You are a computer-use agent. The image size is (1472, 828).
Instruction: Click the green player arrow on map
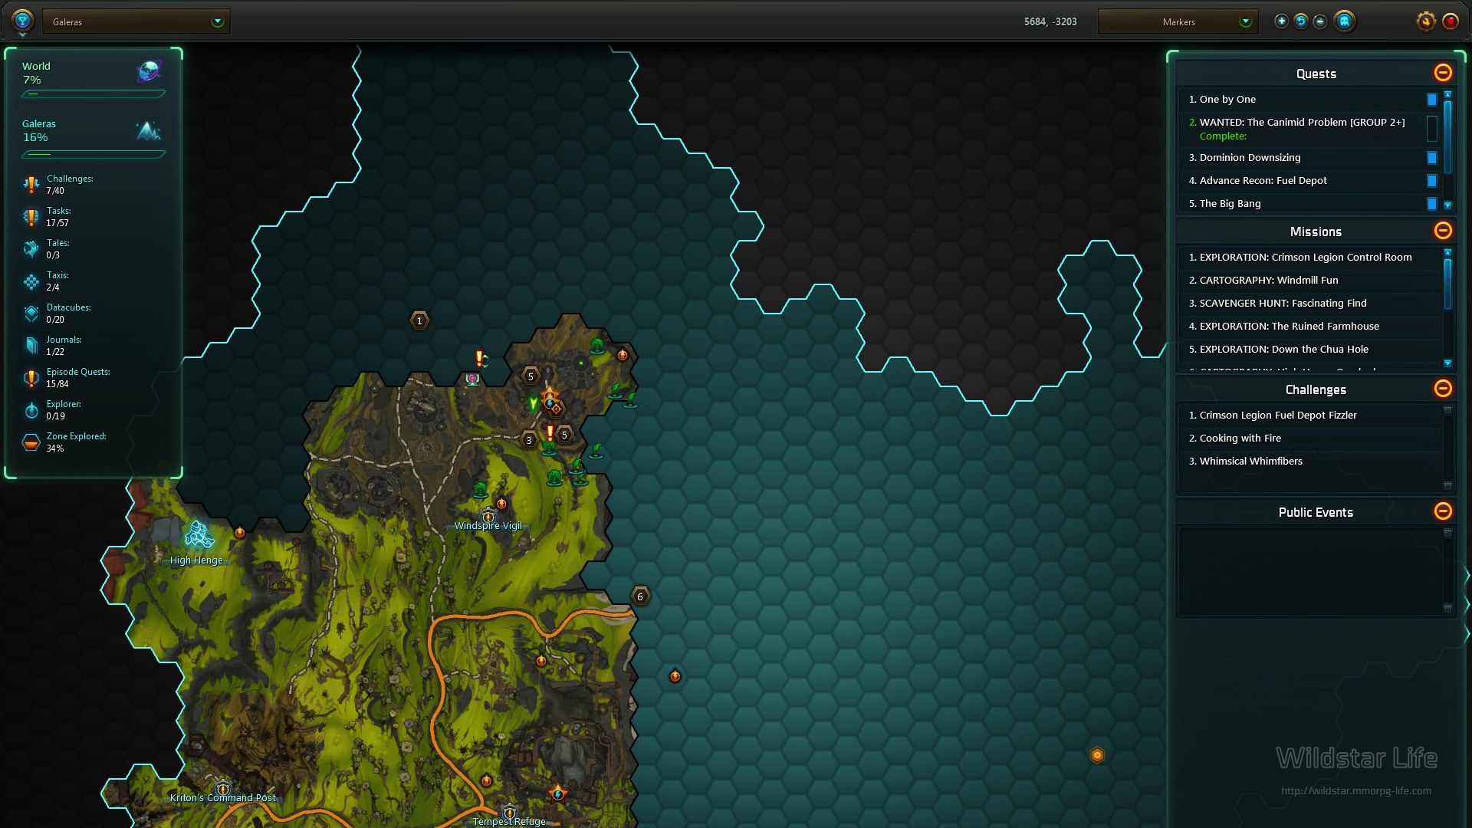coord(534,402)
